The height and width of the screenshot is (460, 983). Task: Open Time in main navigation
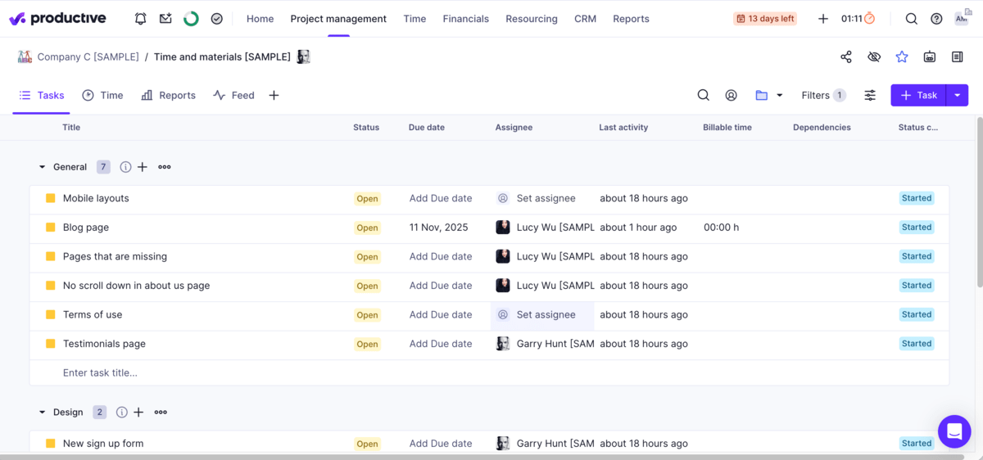[x=414, y=19]
